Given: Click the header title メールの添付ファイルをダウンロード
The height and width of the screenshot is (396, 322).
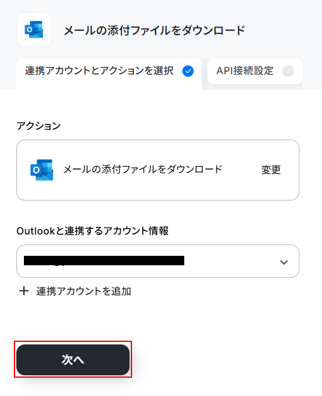Looking at the screenshot, I should click(x=154, y=31).
